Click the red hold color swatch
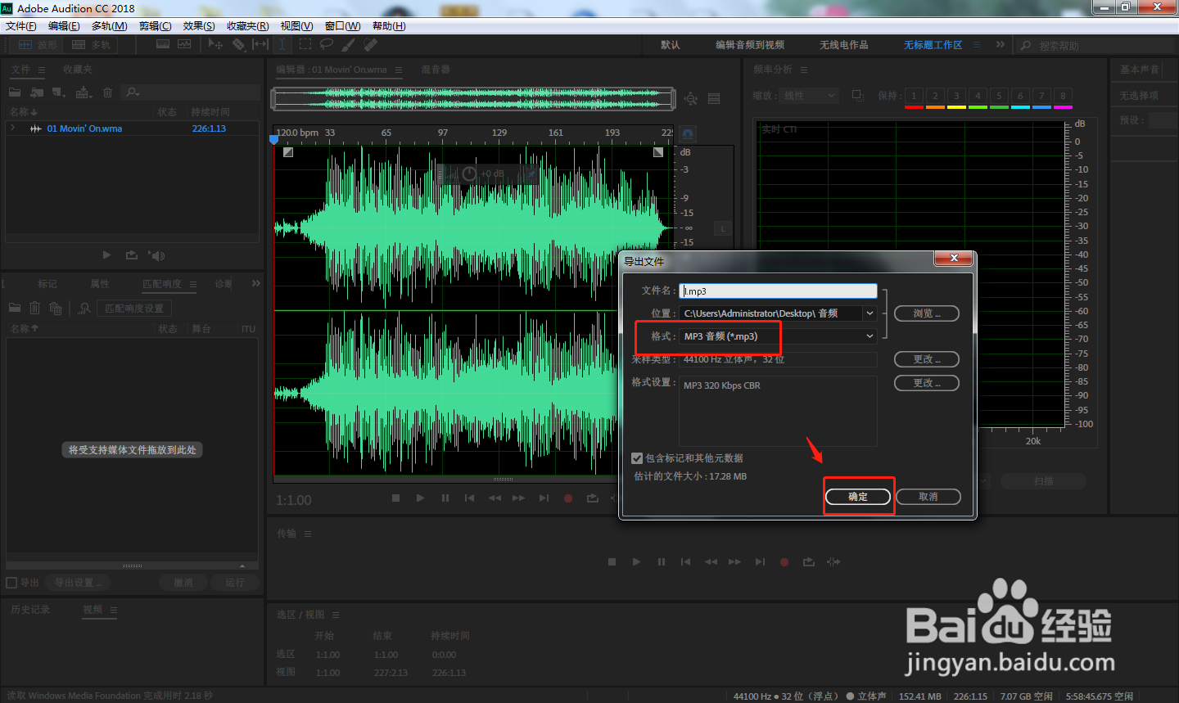Viewport: 1179px width, 703px height. tap(914, 107)
